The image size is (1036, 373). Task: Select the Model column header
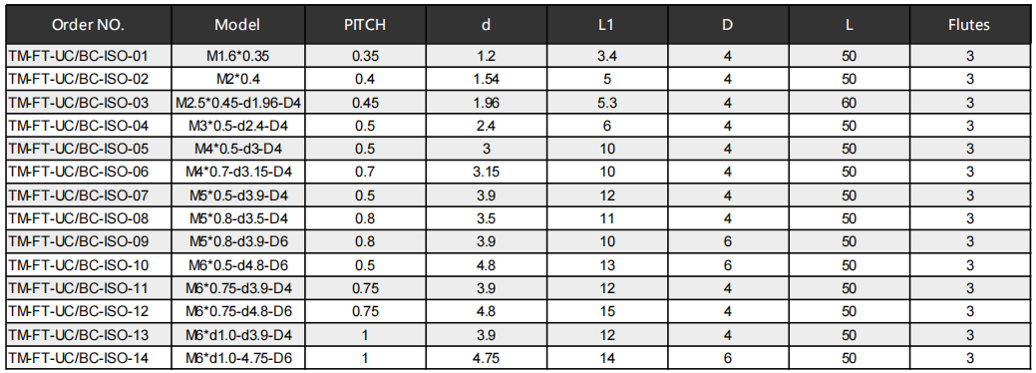click(x=238, y=25)
